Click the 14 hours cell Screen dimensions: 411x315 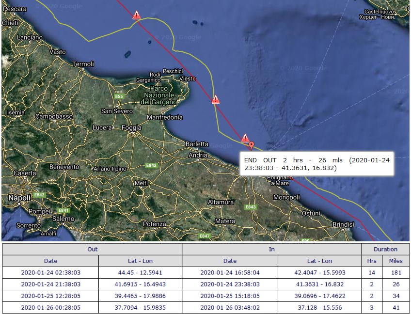coord(372,272)
